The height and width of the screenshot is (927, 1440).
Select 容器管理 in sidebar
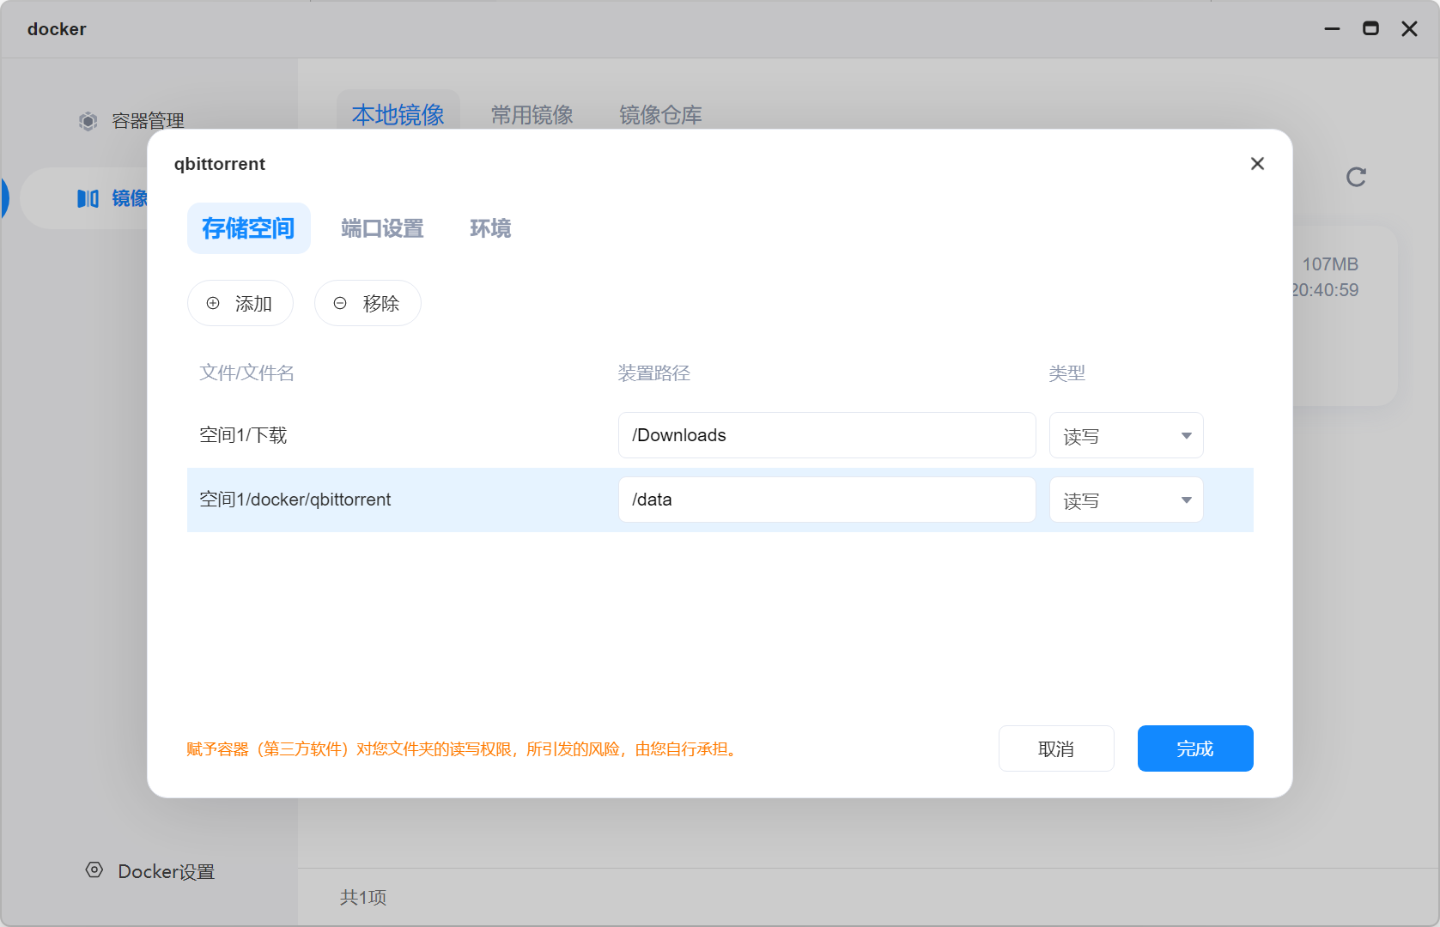[148, 121]
